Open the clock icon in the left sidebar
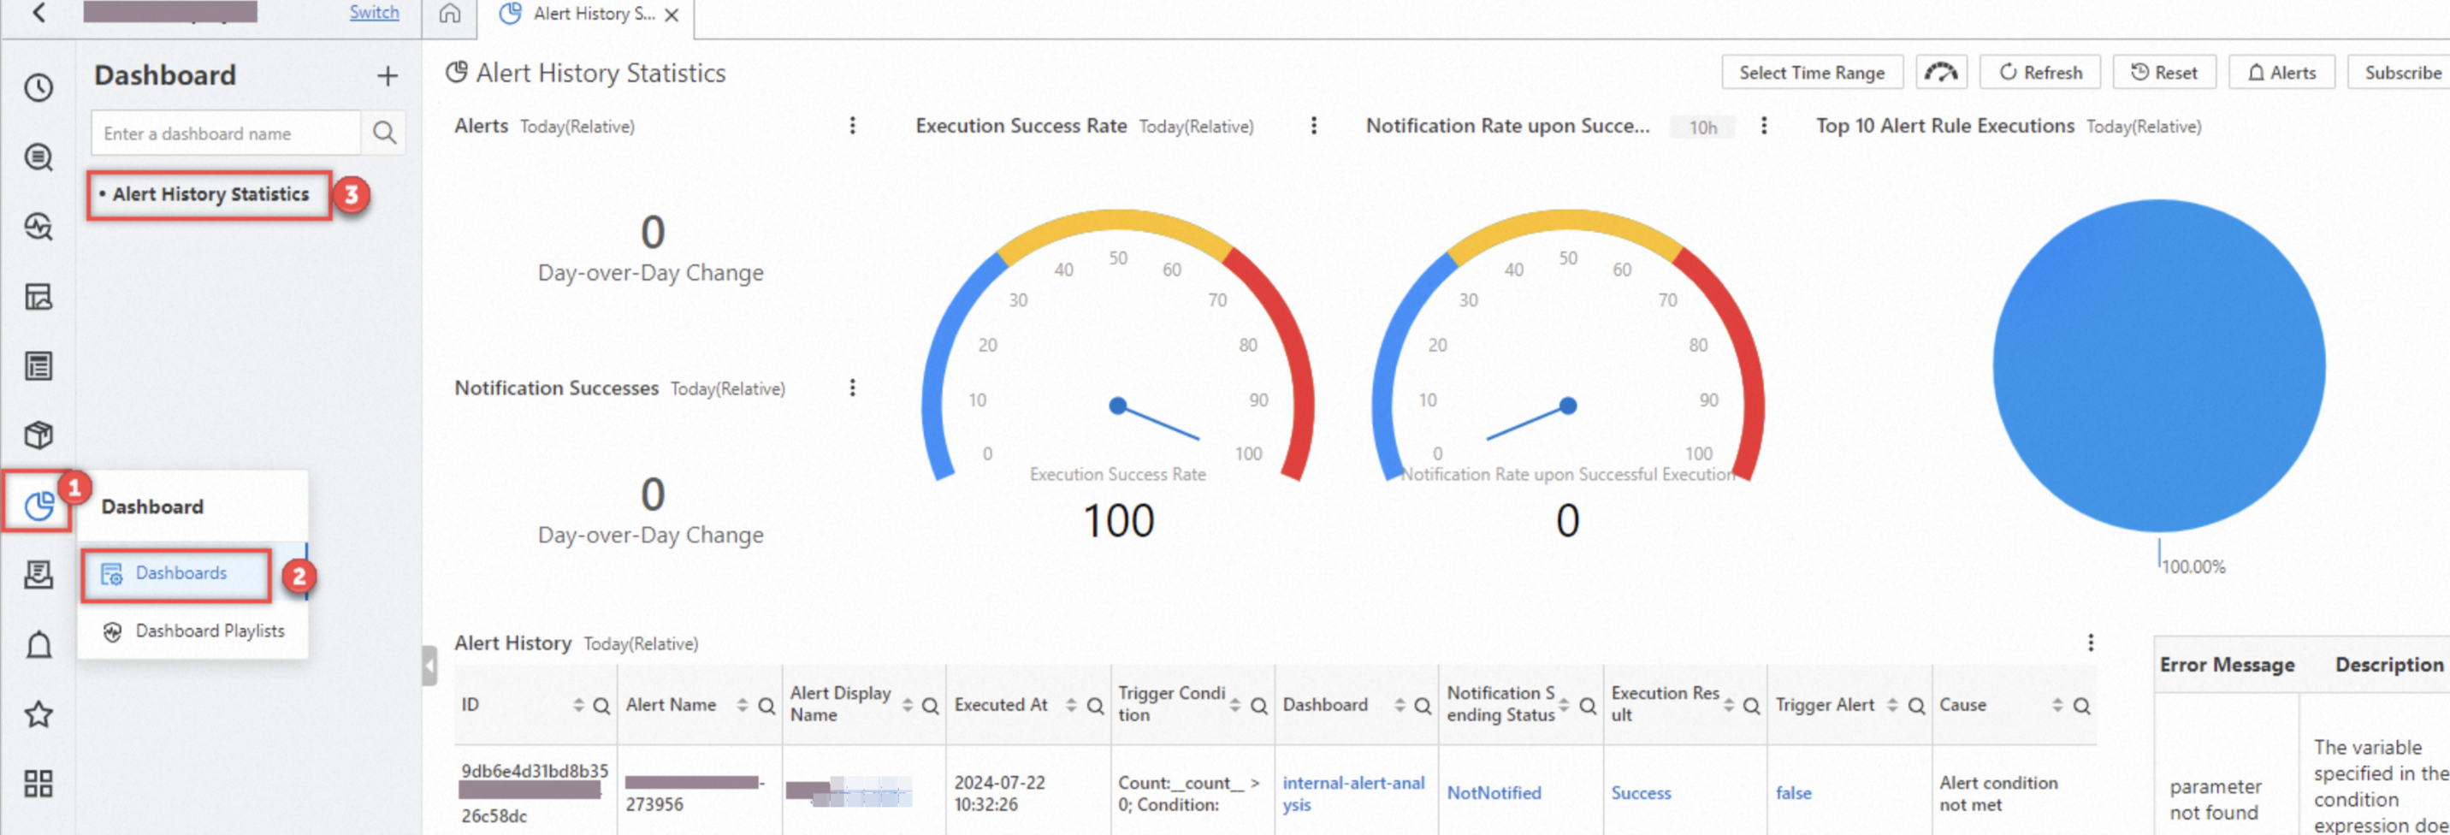The image size is (2450, 835). click(39, 88)
